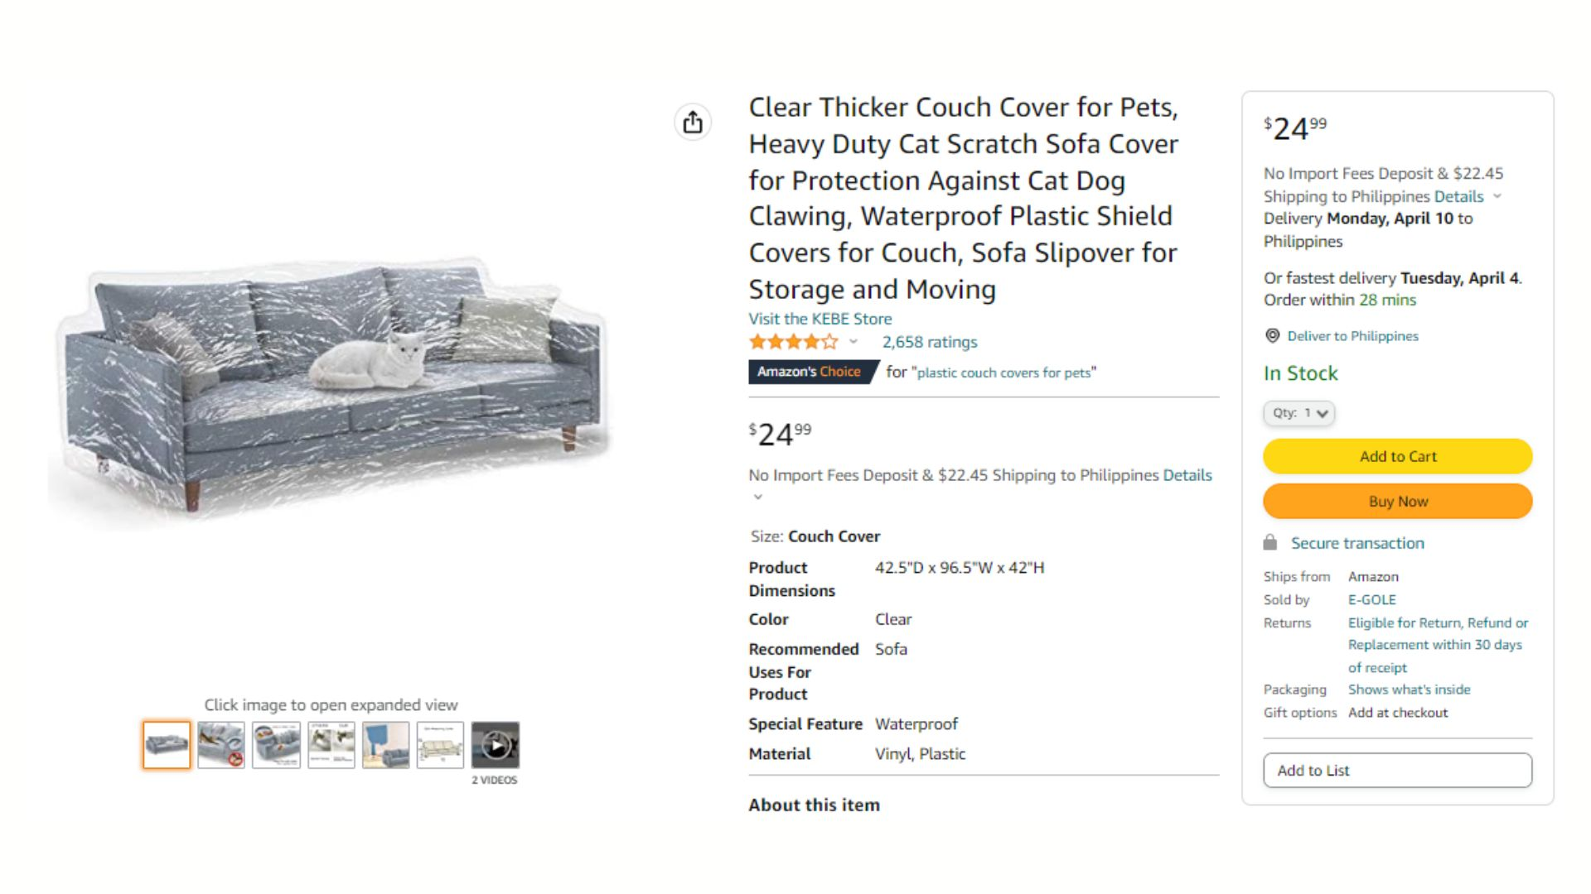Open the 2,658 ratings link

pos(930,342)
